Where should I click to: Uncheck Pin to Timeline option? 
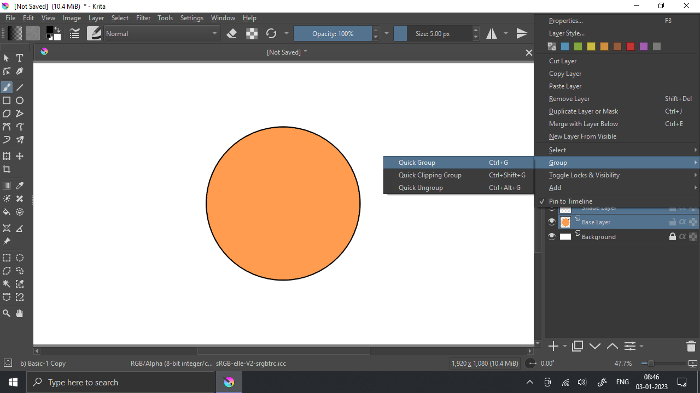click(617, 201)
